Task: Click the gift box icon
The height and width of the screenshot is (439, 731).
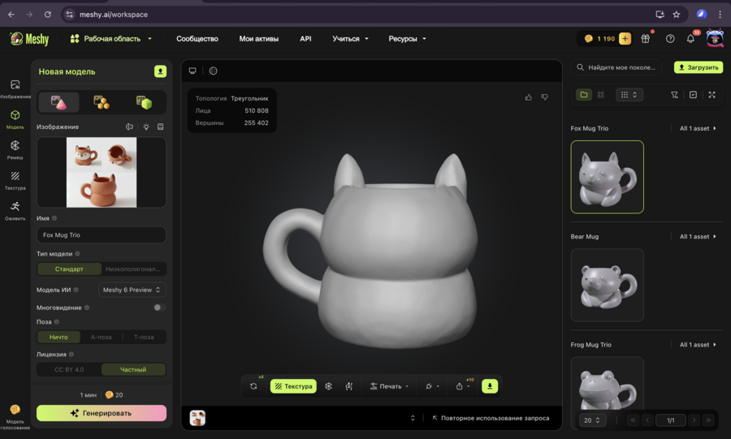Action: [646, 39]
